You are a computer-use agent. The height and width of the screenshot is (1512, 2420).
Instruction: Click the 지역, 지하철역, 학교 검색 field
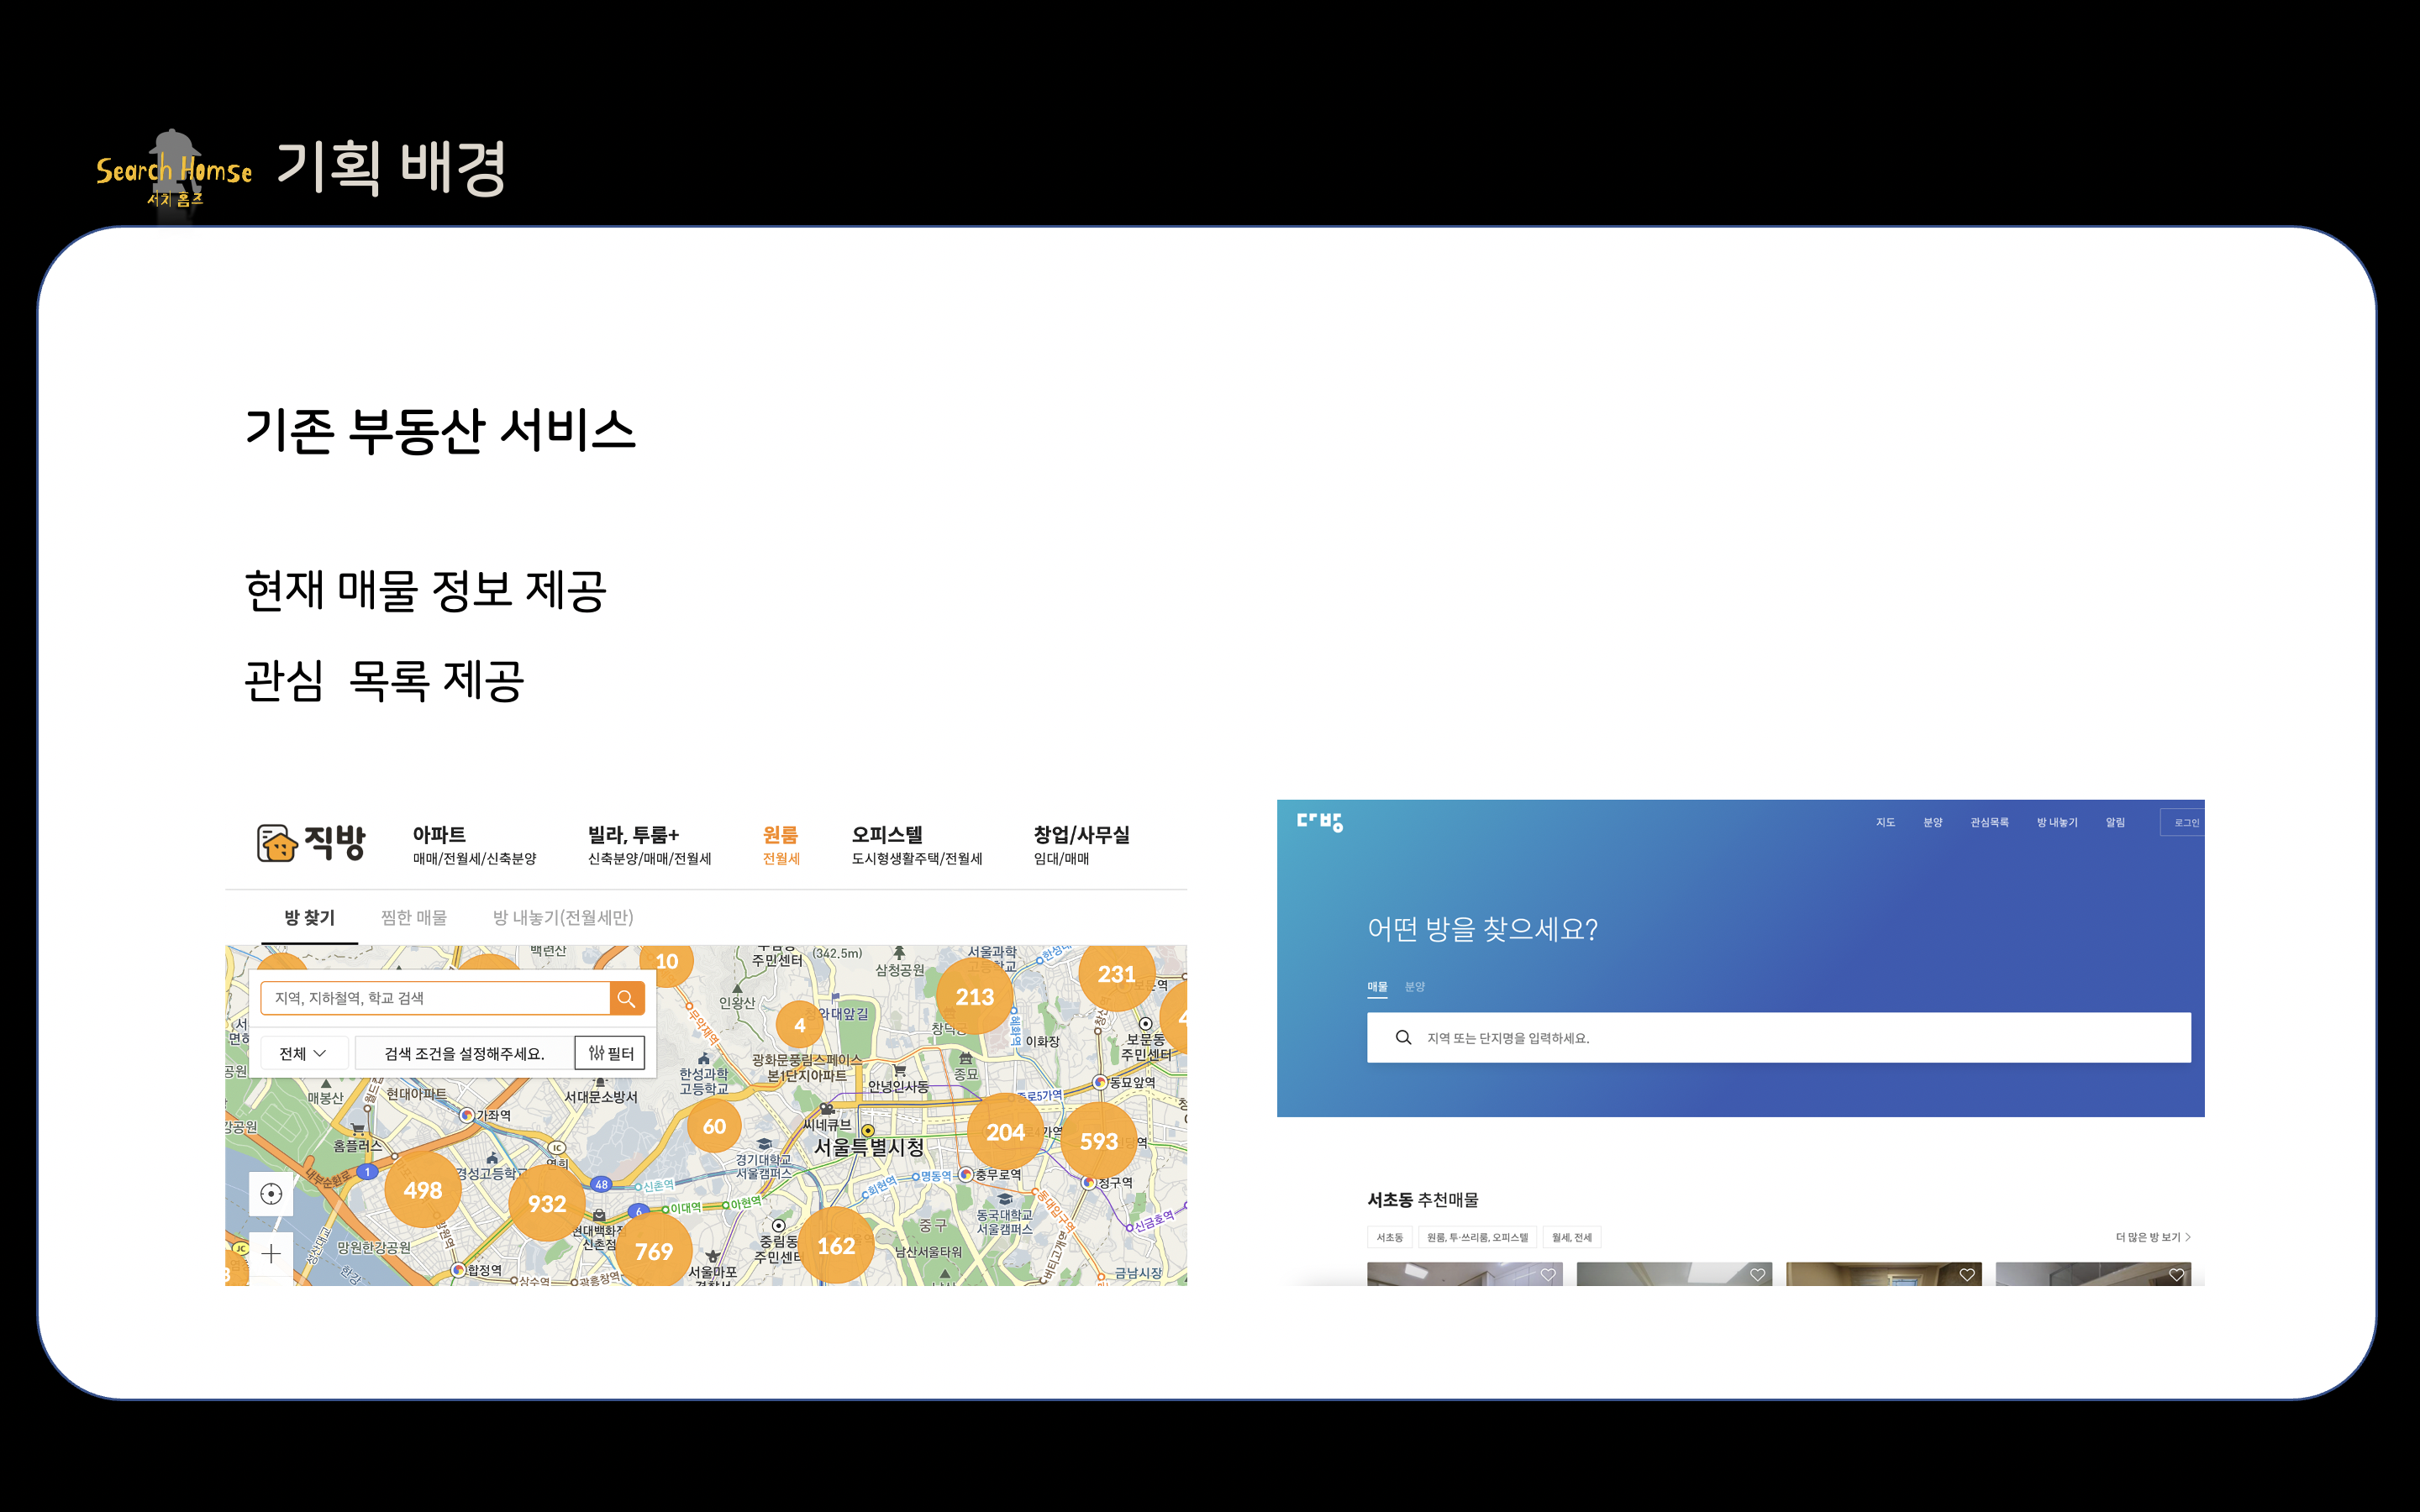pyautogui.click(x=435, y=998)
